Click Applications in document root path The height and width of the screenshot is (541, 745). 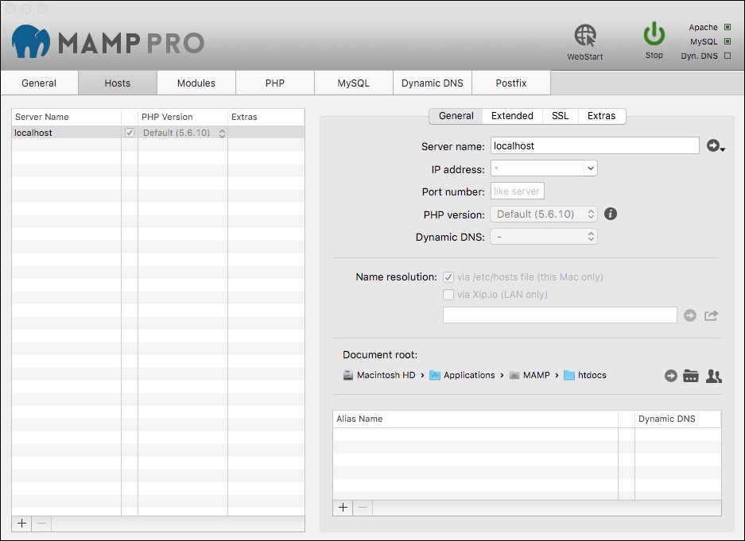469,376
